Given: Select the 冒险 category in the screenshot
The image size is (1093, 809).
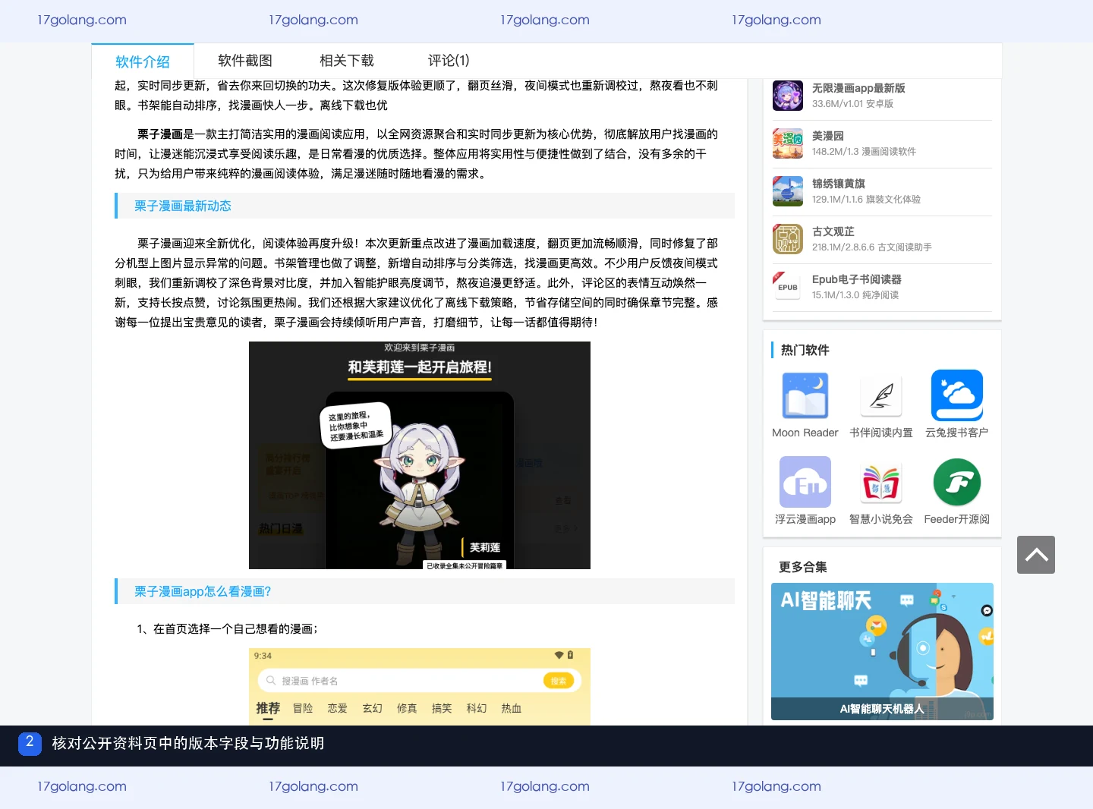Looking at the screenshot, I should (303, 708).
